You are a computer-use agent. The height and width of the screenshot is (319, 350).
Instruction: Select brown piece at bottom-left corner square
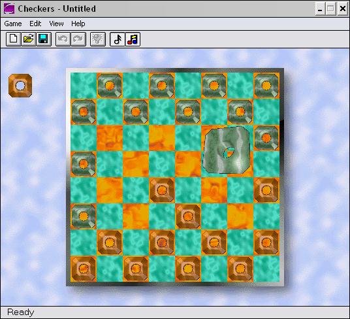click(84, 269)
